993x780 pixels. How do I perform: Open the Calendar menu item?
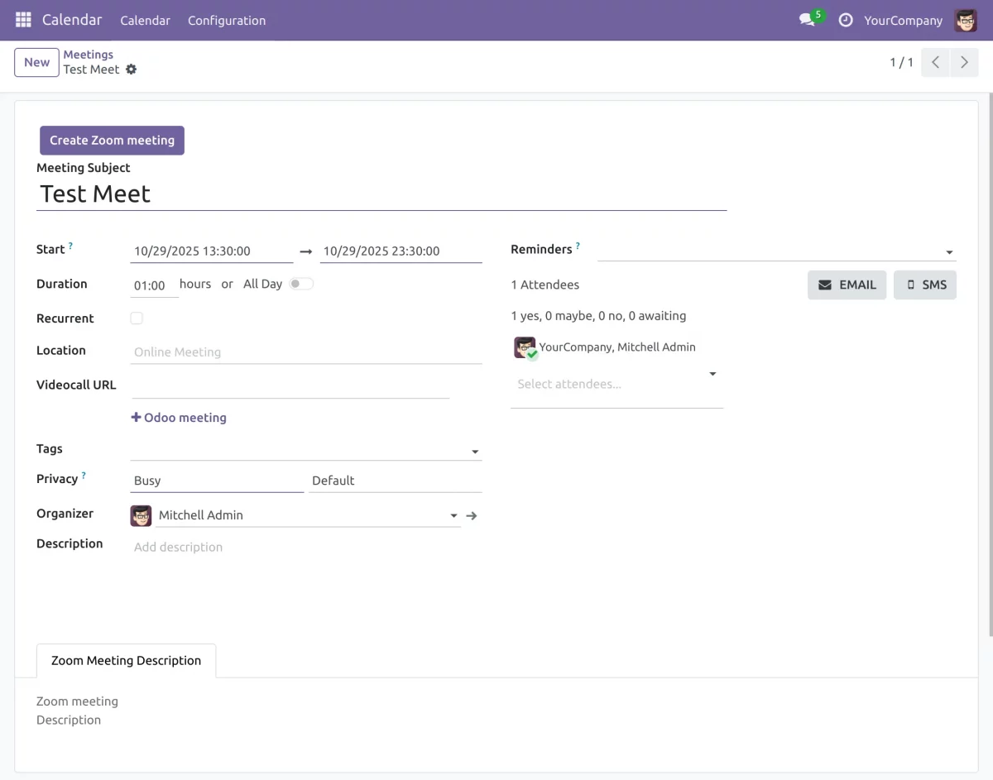[x=145, y=20]
